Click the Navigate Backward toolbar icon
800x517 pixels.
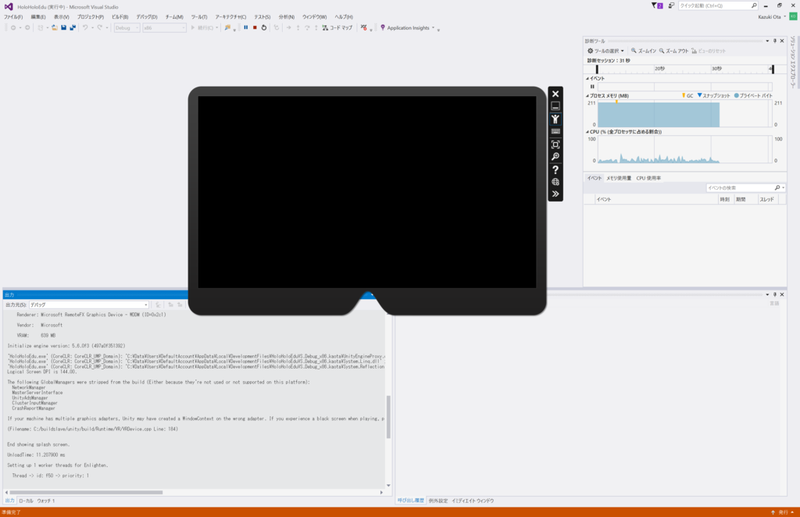[13, 27]
